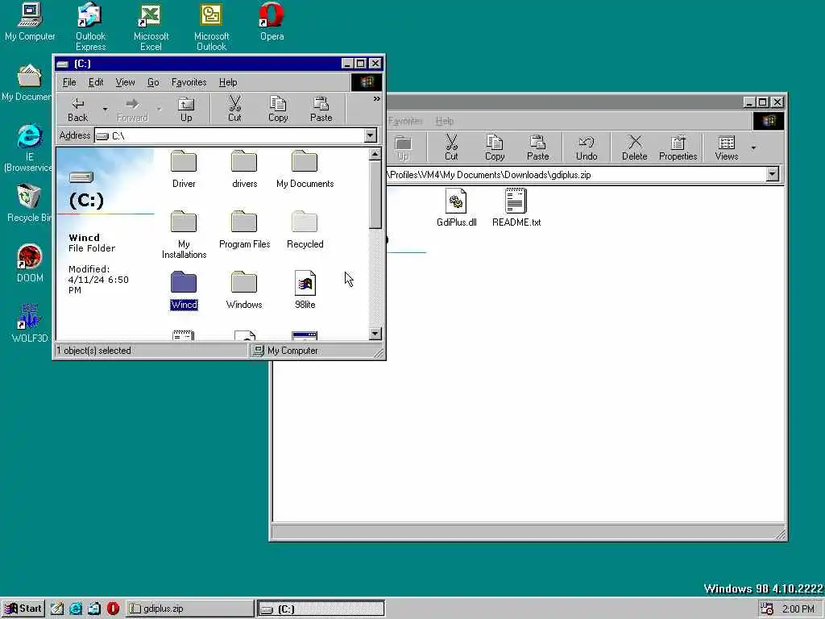Click Paste in C: window toolbar
The image size is (825, 619).
[321, 110]
